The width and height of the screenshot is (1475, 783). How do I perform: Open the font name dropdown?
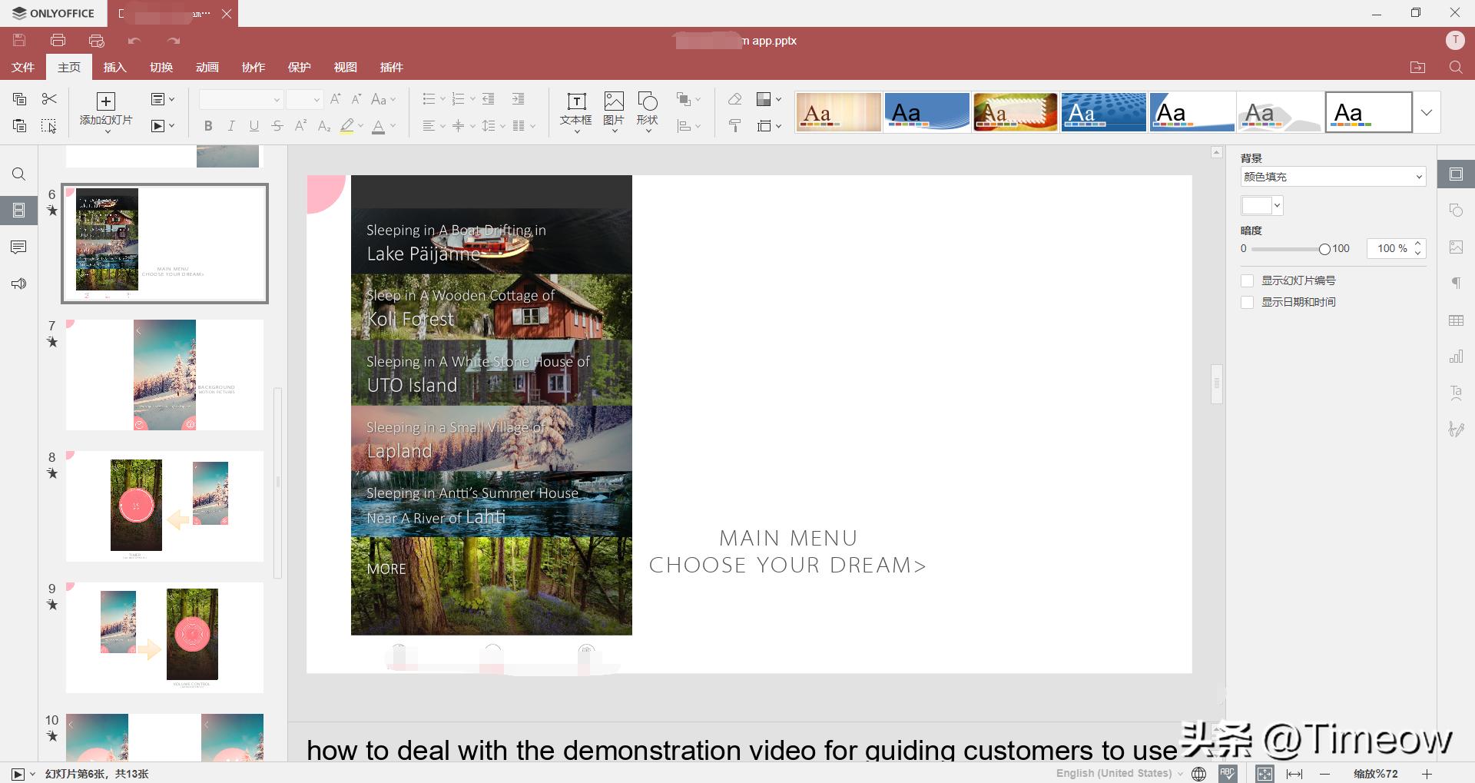(241, 100)
